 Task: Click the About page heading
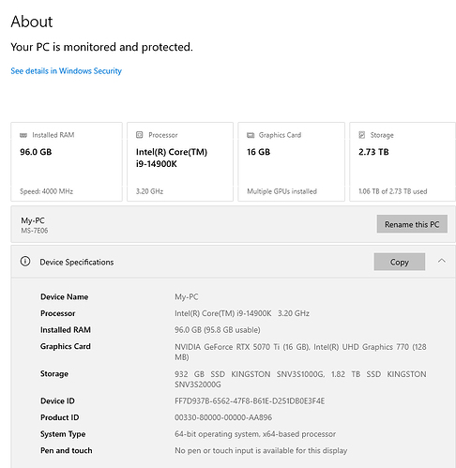pos(32,22)
